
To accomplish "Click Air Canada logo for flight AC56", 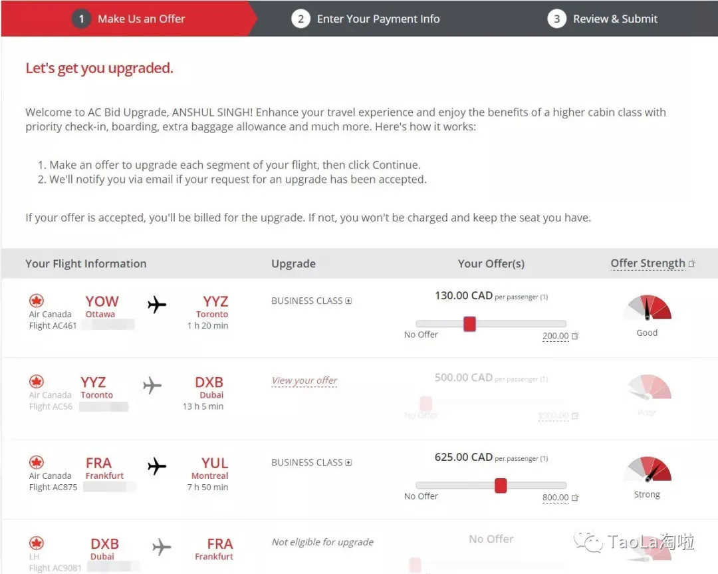I will point(37,382).
